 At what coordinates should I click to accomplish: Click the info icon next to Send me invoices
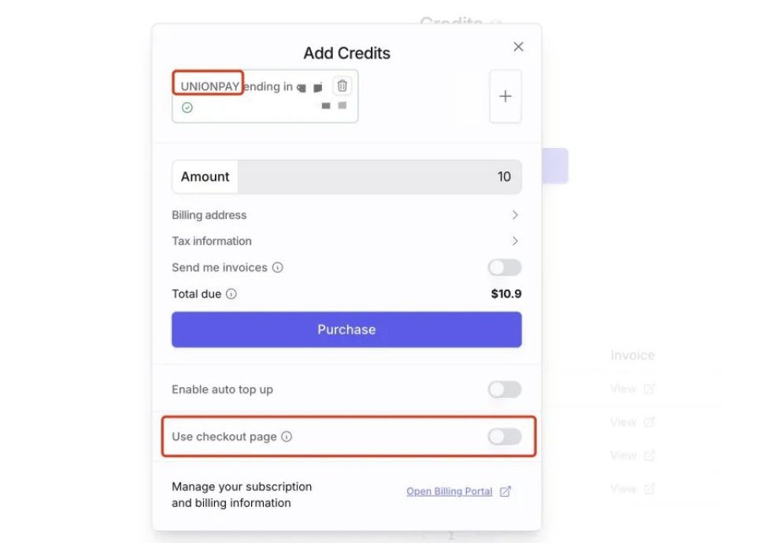[277, 268]
